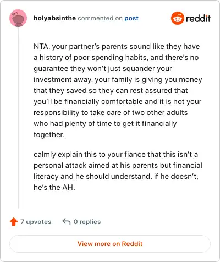The image size is (220, 262).
Task: Click the closing line "he's the AH."
Action: point(54,187)
